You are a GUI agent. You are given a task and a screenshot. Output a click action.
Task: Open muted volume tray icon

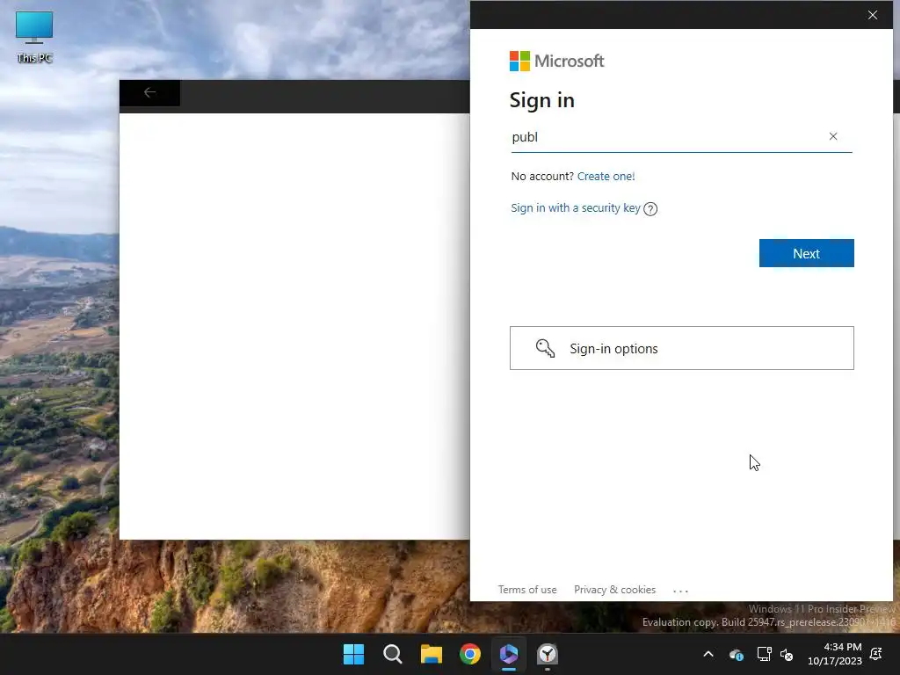coord(787,654)
